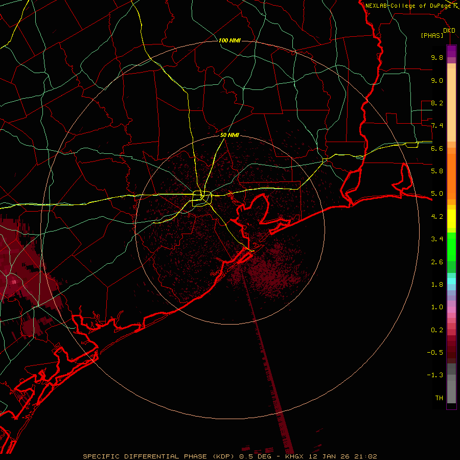The width and height of the screenshot is (460, 460).
Task: Click the 1.8 value on the color scale
Action: click(437, 285)
